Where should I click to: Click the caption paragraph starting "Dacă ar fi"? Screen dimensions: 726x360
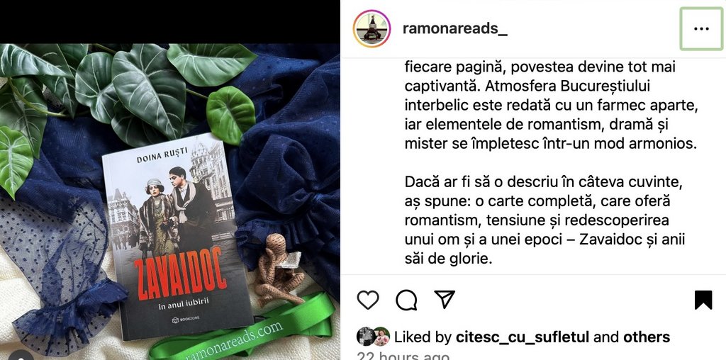pyautogui.click(x=544, y=220)
